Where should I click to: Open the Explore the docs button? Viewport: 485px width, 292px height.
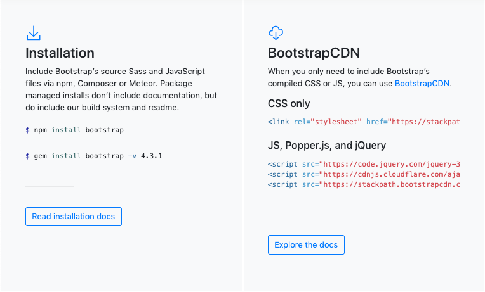click(x=306, y=244)
